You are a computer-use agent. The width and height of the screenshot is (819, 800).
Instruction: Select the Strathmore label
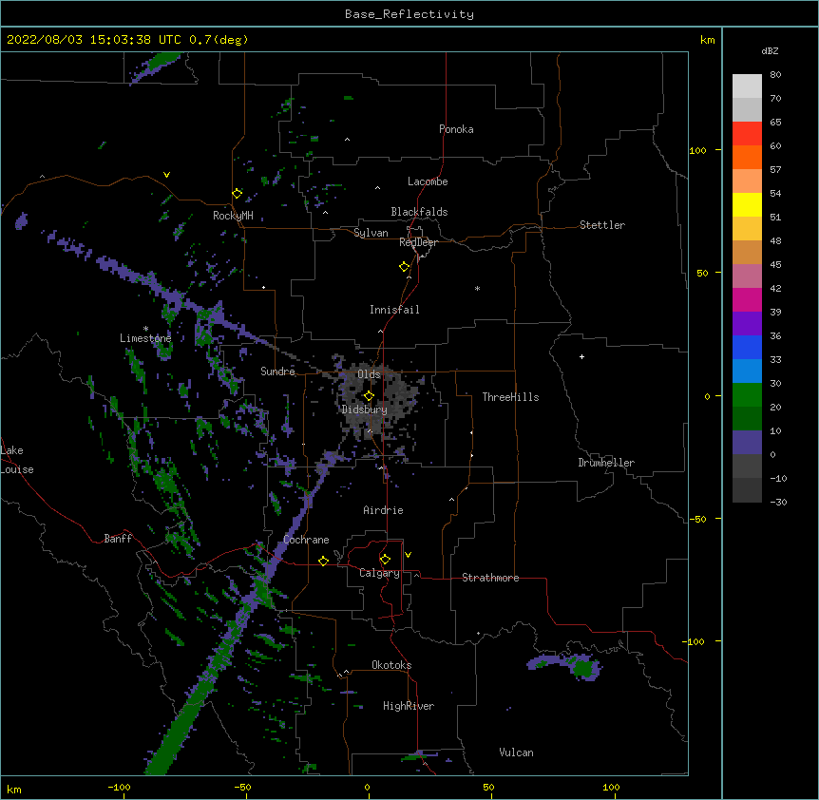tap(490, 578)
